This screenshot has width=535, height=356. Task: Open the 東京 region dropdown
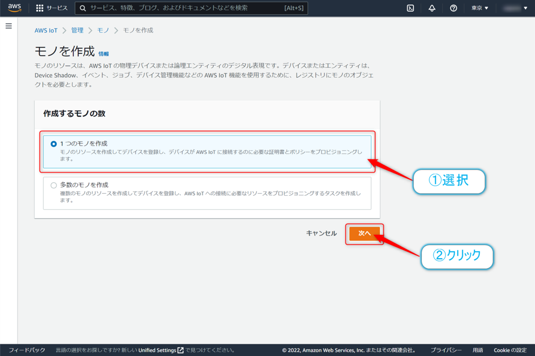pyautogui.click(x=480, y=8)
